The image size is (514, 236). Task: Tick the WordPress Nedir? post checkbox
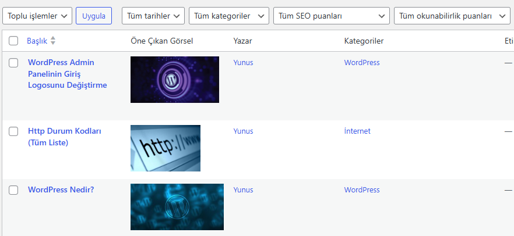tap(13, 190)
